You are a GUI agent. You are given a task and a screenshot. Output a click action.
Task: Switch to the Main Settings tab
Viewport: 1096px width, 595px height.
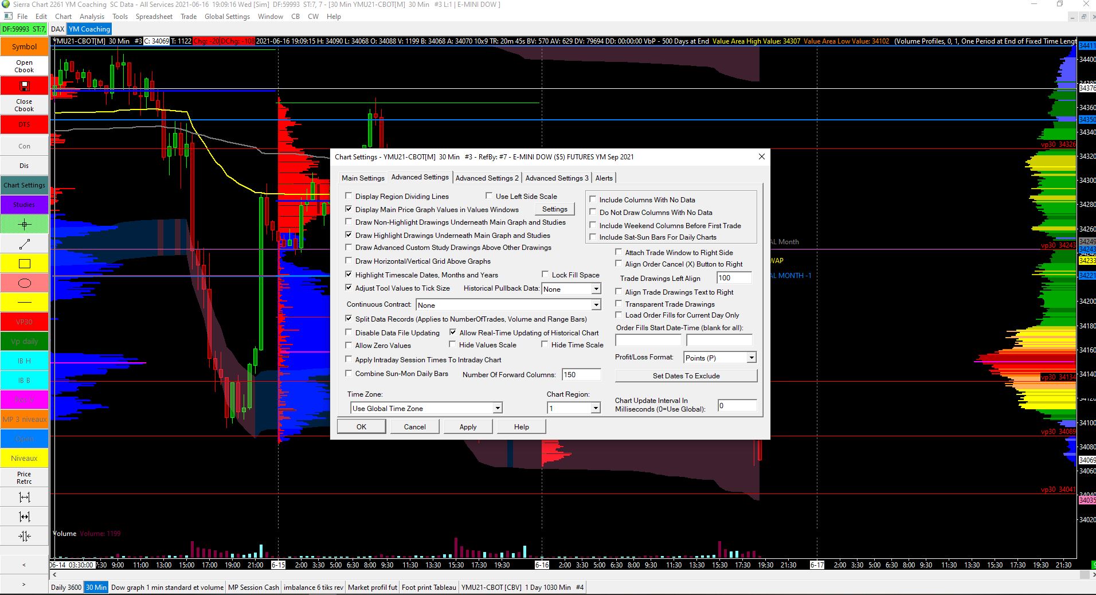click(x=363, y=178)
